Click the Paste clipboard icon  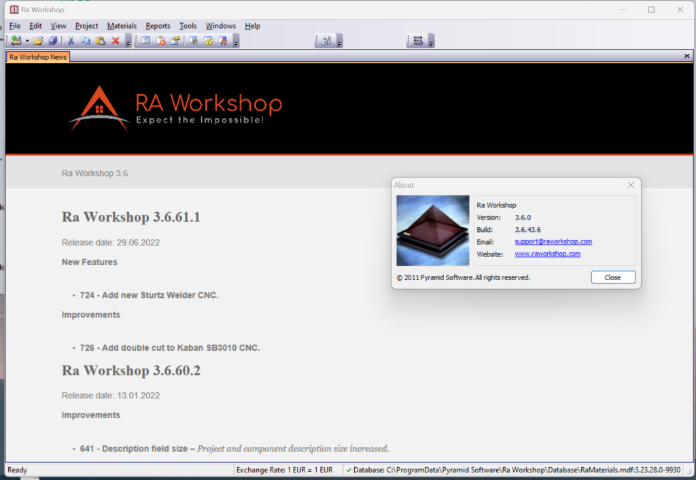click(x=100, y=41)
